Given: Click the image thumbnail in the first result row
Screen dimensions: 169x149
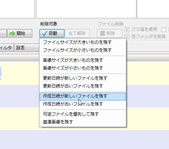Looking at the screenshot, I should pyautogui.click(x=0, y=73).
